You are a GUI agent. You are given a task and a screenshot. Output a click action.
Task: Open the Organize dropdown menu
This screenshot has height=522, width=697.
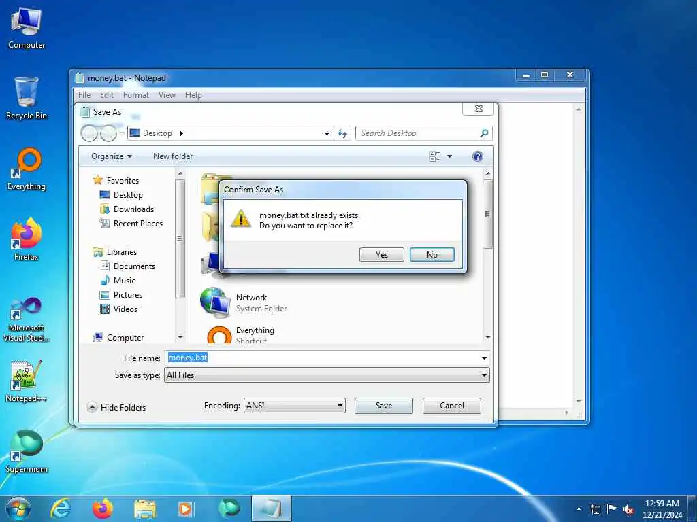[x=112, y=156]
